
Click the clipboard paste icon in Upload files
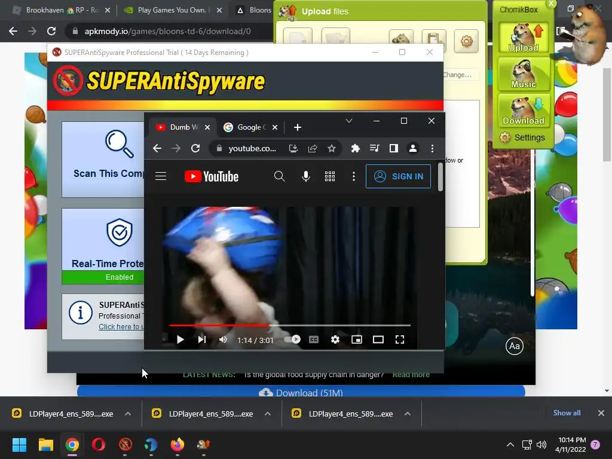pyautogui.click(x=434, y=38)
